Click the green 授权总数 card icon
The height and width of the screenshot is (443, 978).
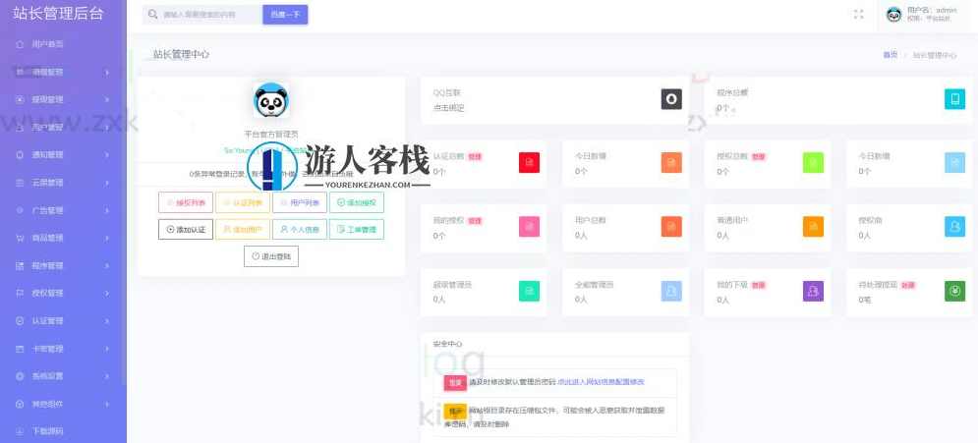pyautogui.click(x=813, y=163)
